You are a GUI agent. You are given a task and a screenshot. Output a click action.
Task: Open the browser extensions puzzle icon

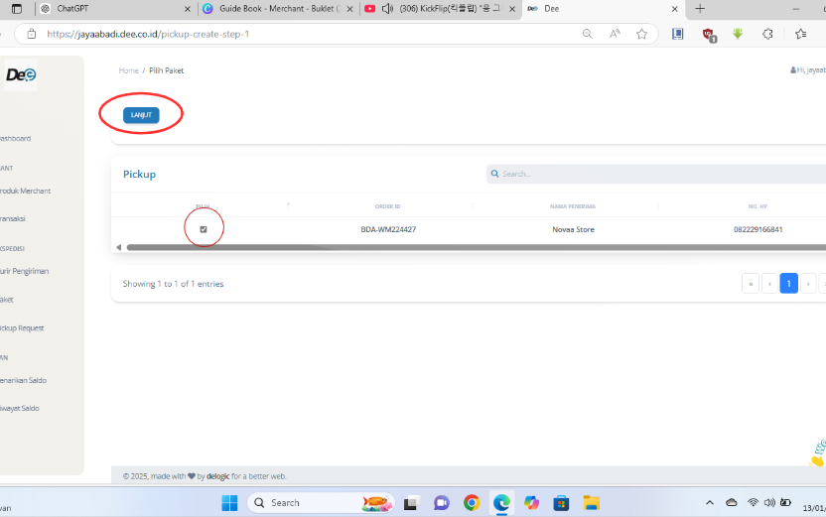point(767,34)
